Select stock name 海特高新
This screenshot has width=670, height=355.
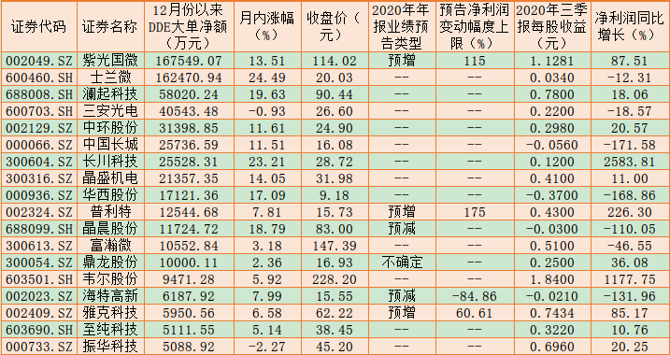[110, 296]
